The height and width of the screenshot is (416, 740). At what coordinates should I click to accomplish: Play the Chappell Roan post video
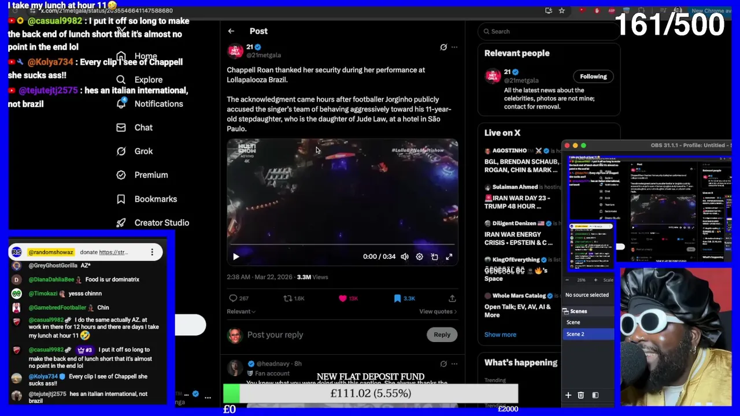coord(236,257)
